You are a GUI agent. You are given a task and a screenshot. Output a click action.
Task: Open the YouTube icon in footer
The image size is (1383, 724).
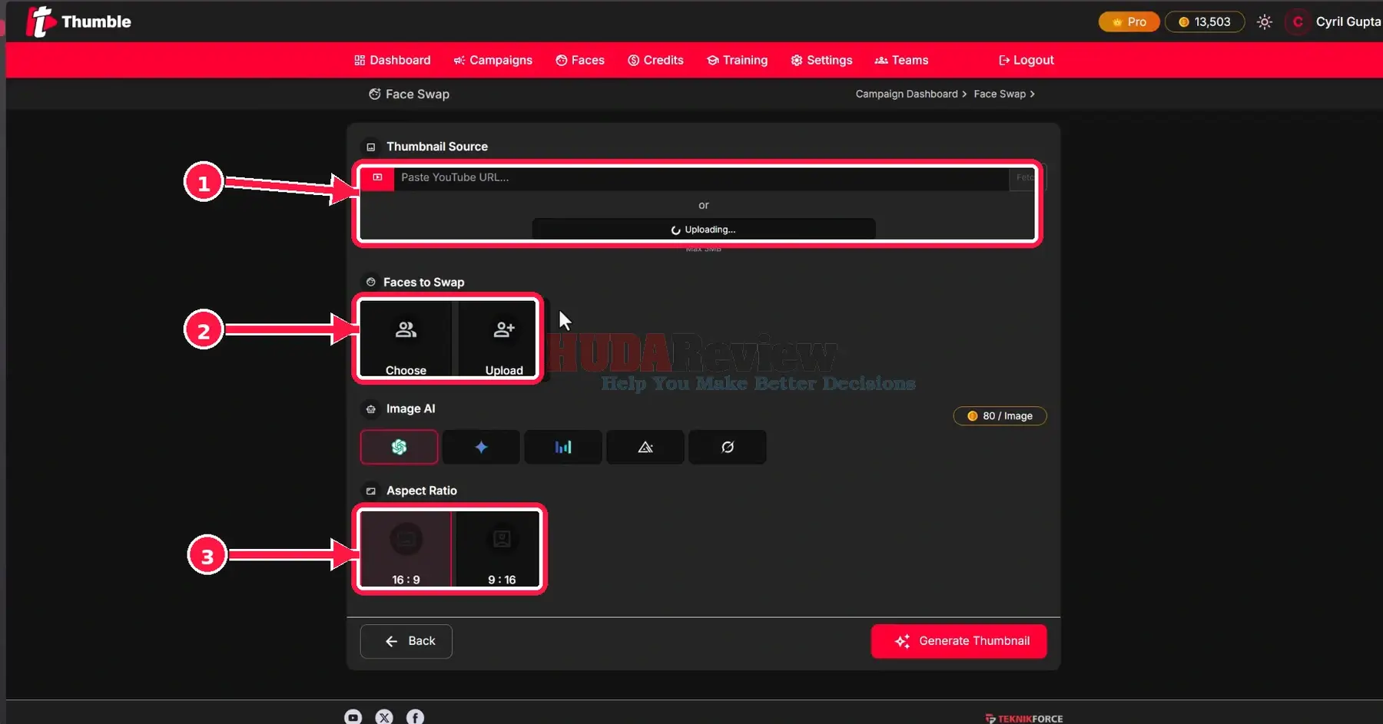(x=353, y=717)
